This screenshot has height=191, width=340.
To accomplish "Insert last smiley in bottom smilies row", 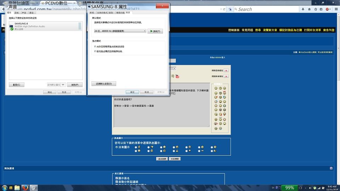I will point(220,128).
